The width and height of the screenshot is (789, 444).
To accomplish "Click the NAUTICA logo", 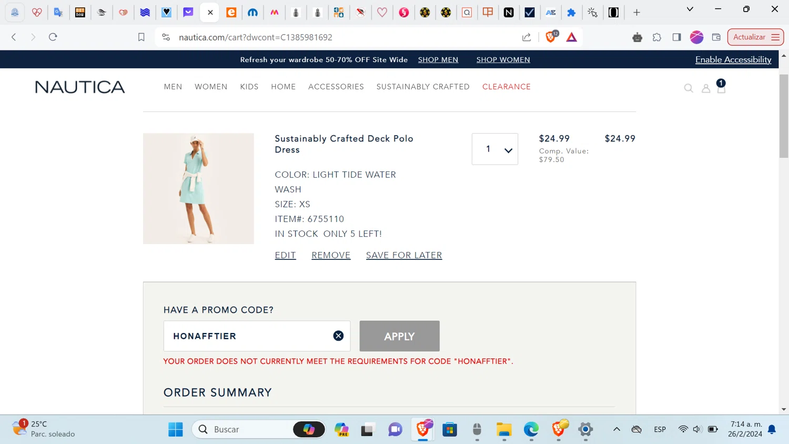I will (80, 87).
